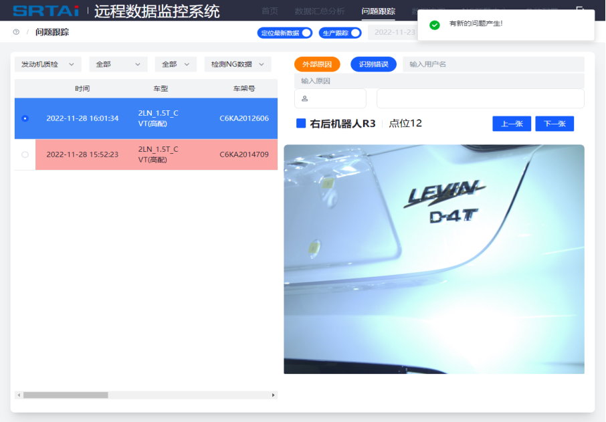606x422 pixels.
Task: Open the 发动机质检 dropdown
Action: coord(48,64)
